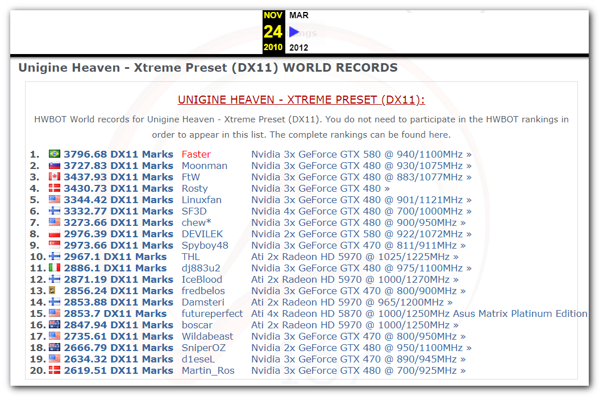Open the UNIGINE HEAVEN - XTREME PRESET heading link
The height and width of the screenshot is (396, 599).
[x=301, y=100]
